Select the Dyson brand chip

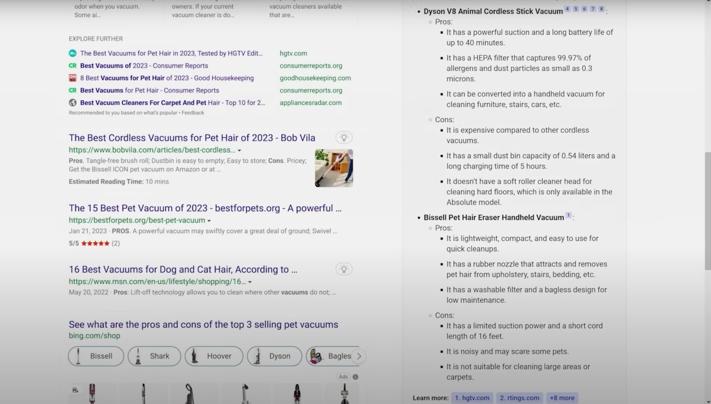point(274,356)
